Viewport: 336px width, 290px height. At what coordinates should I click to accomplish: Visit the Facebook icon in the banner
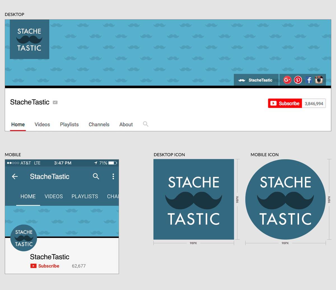click(309, 80)
